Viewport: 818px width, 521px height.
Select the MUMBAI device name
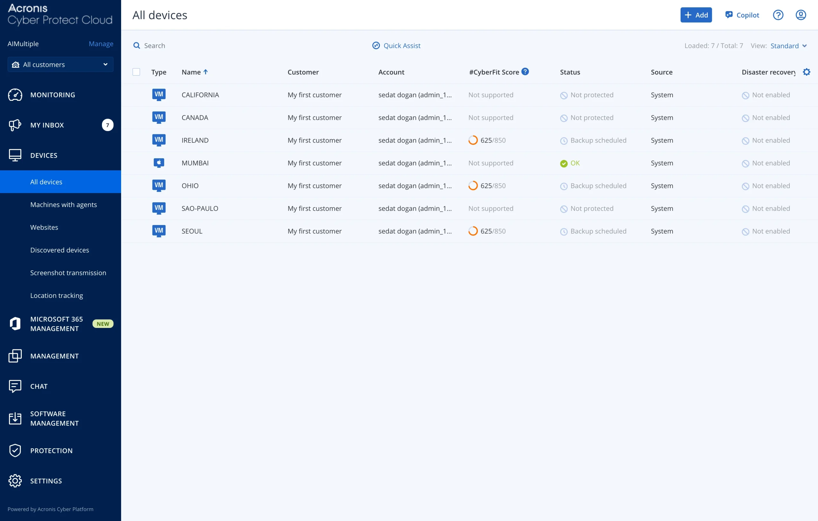coord(195,163)
